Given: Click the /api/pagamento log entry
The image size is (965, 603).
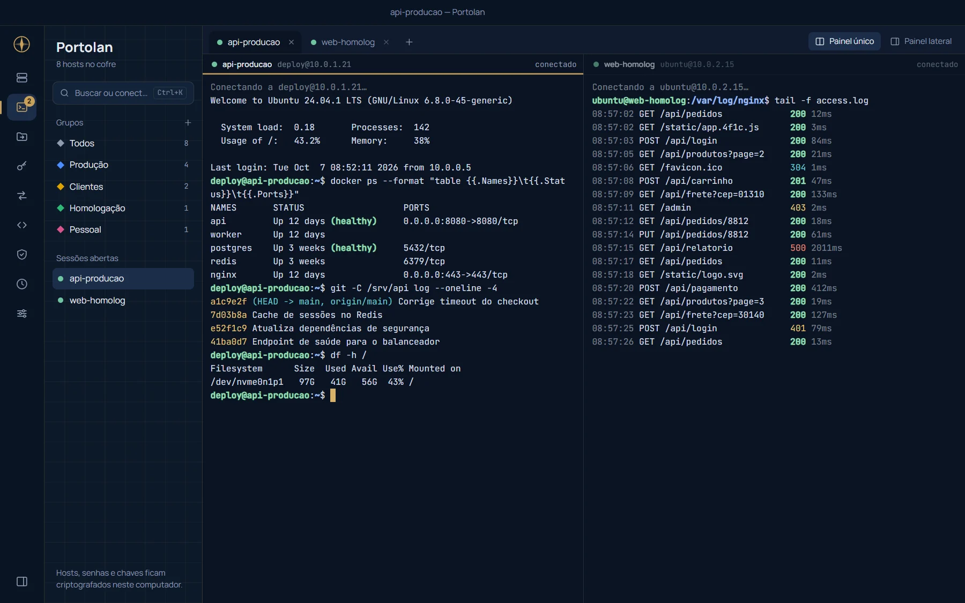Looking at the screenshot, I should [715, 288].
